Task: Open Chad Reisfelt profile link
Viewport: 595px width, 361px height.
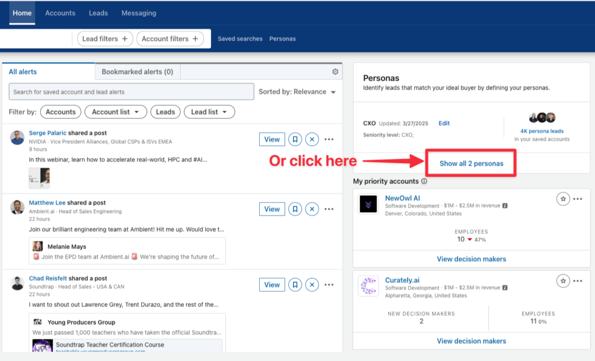Action: click(x=48, y=279)
